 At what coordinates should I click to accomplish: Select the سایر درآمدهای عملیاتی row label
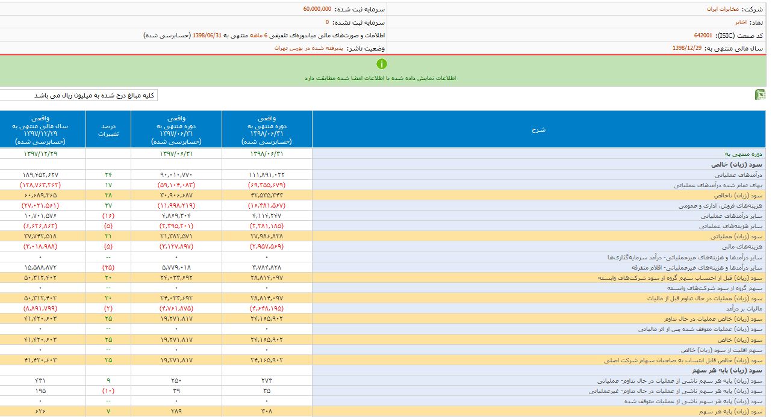coord(735,215)
